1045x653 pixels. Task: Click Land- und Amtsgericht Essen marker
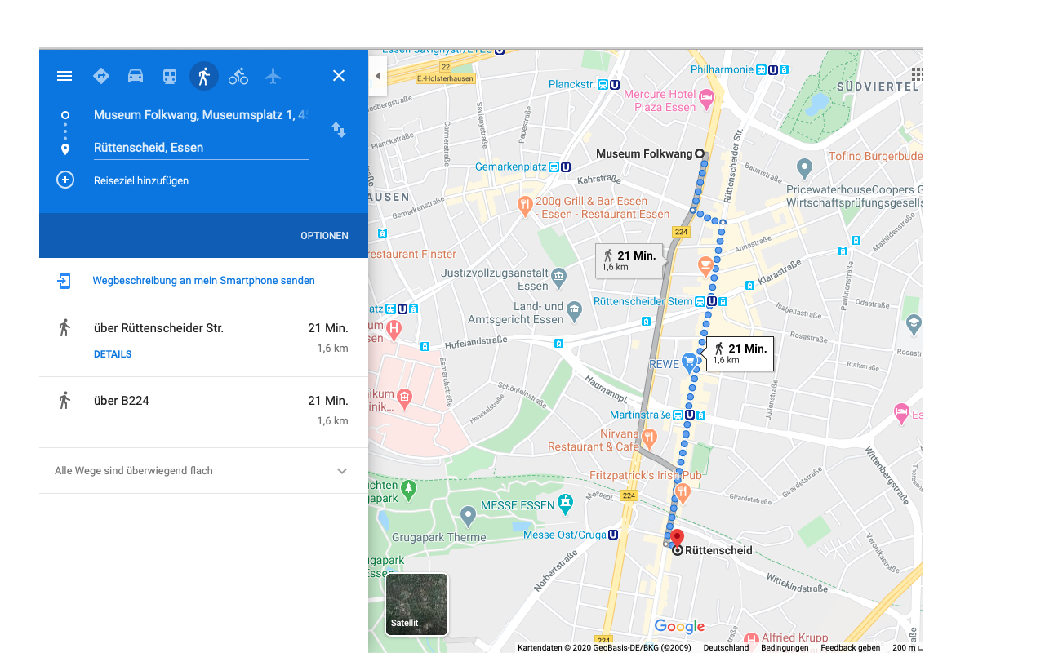coord(574,310)
